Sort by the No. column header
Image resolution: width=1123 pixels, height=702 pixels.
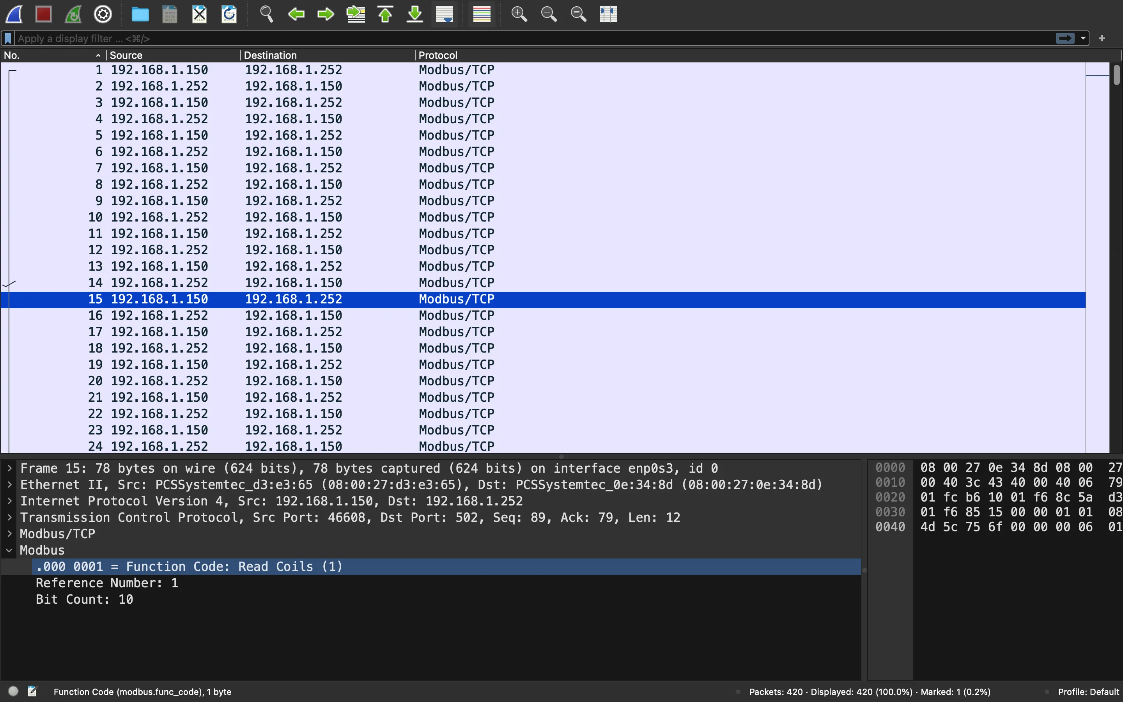click(x=53, y=55)
